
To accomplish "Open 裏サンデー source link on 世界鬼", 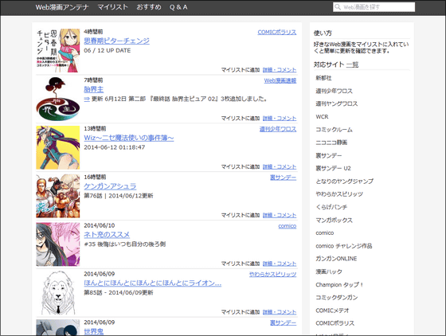I will (283, 322).
